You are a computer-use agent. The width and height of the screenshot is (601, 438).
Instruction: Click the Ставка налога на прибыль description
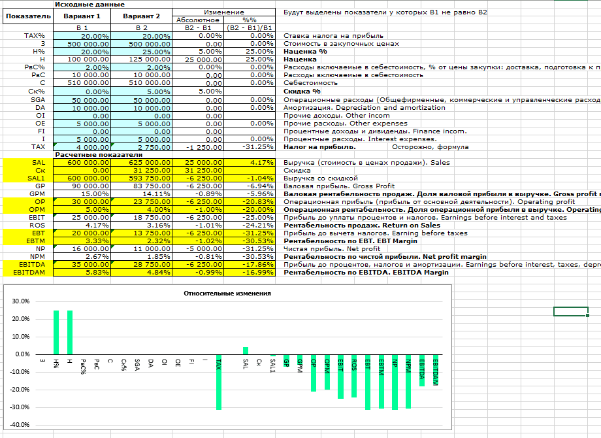point(333,36)
